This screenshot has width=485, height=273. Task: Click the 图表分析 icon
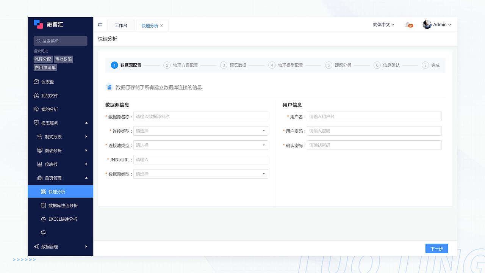point(40,151)
